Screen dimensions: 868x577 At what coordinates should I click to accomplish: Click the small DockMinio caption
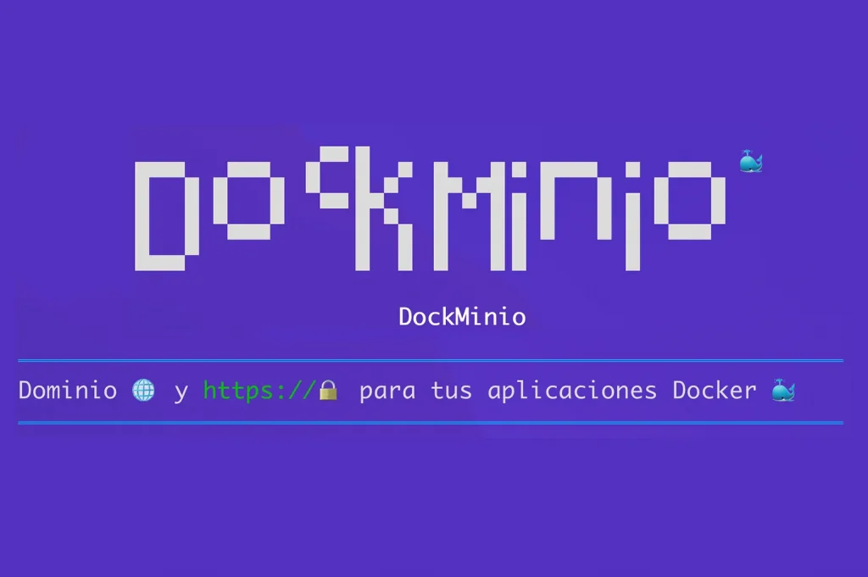462,317
